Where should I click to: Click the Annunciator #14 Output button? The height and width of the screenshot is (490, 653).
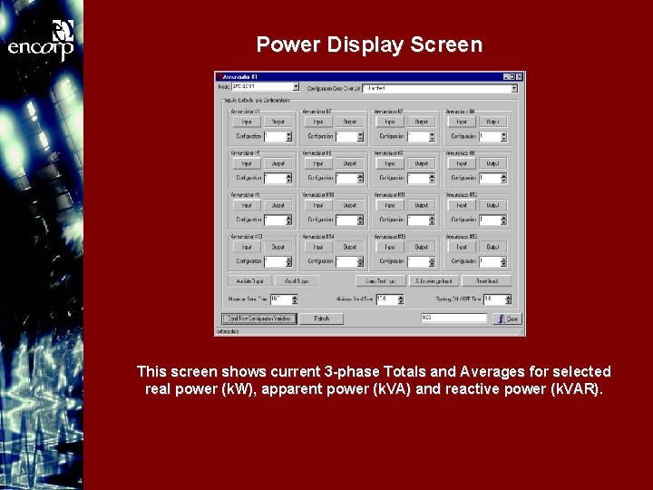pyautogui.click(x=349, y=247)
